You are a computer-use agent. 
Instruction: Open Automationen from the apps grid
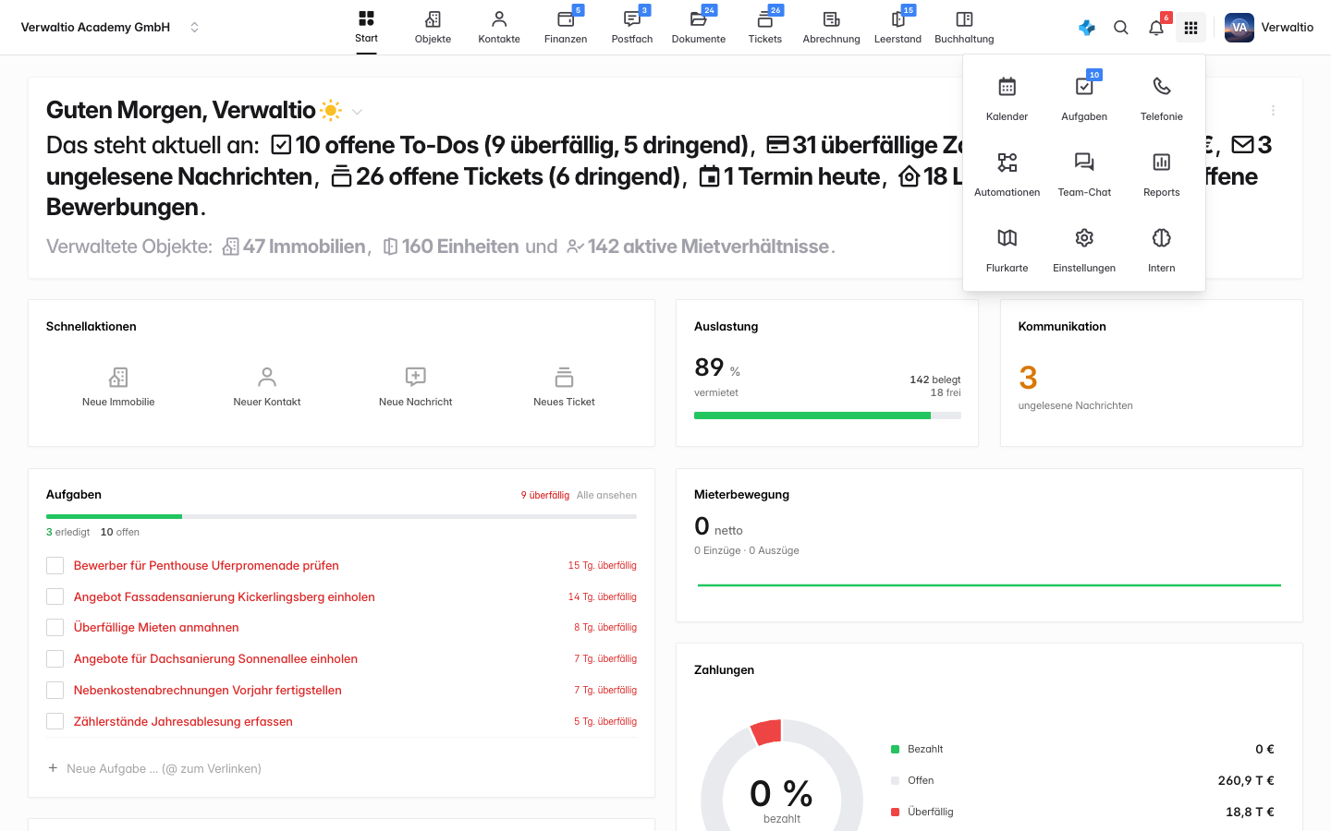tap(1007, 174)
